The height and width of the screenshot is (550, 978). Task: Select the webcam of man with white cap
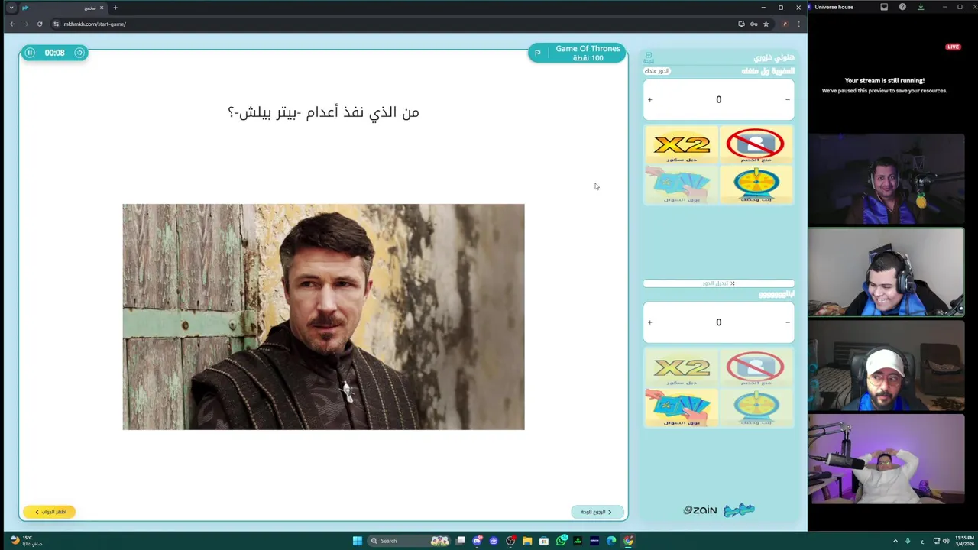886,366
